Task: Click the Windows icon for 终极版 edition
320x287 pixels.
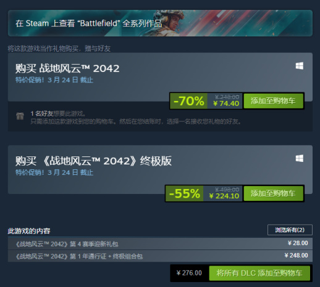Action: pos(300,158)
